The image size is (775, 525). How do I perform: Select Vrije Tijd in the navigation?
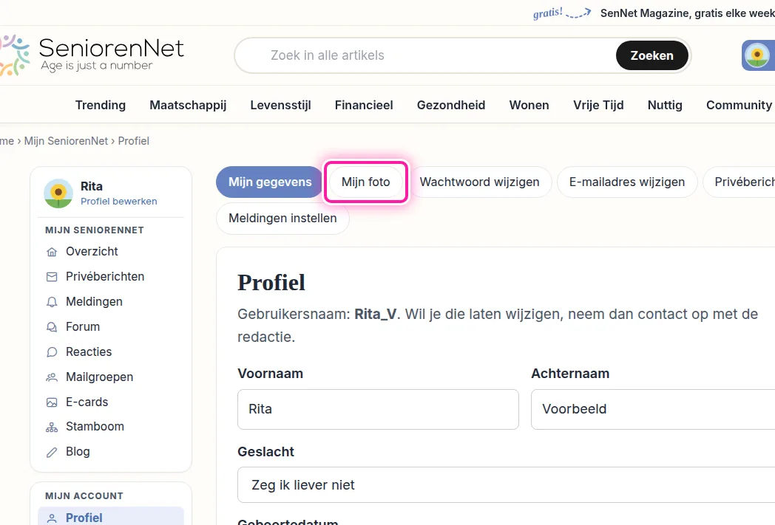[598, 105]
